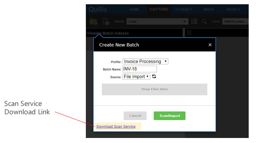Open the INDEX tab
Screen dimensions: 263x143
[x=208, y=9]
